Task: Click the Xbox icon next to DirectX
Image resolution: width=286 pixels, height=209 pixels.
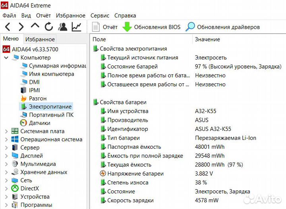Action: [15, 188]
